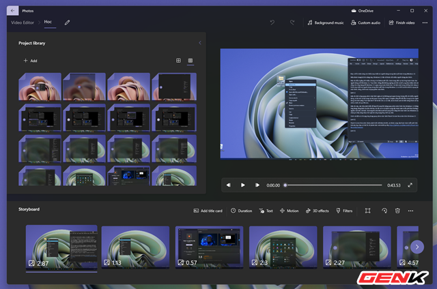
Task: Redo the last edit
Action: coord(292,22)
